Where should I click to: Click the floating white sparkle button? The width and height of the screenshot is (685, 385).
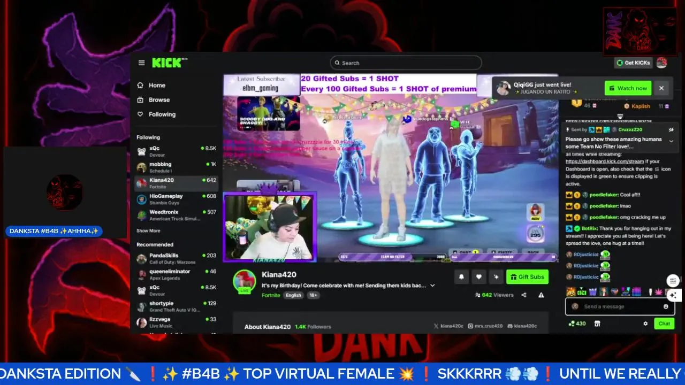click(673, 295)
